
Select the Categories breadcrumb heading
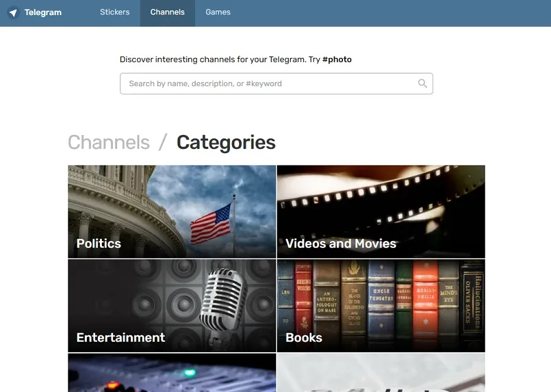pos(226,143)
